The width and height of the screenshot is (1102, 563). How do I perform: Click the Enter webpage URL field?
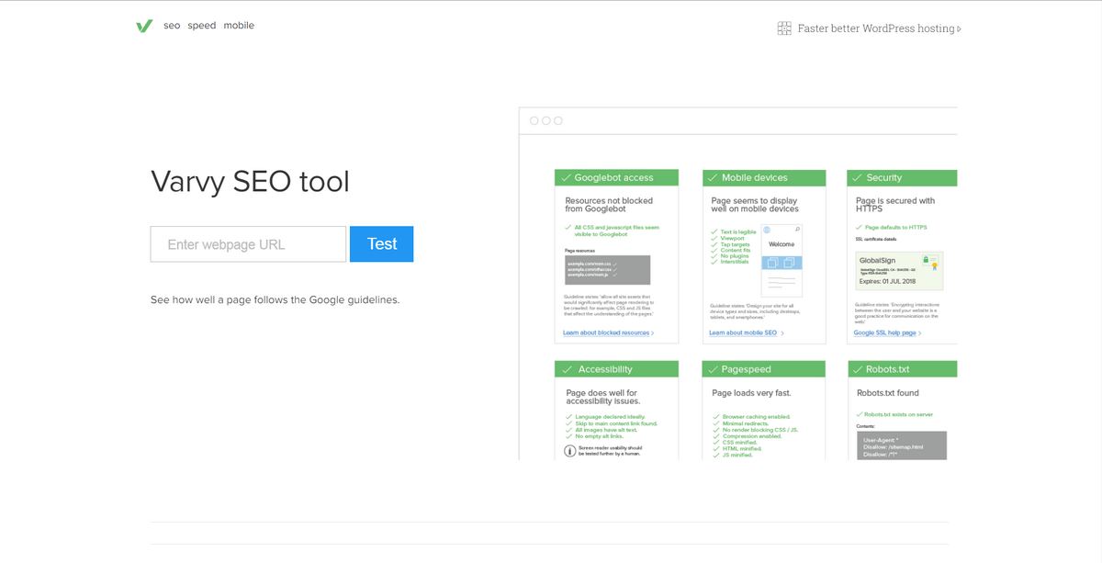(x=248, y=244)
